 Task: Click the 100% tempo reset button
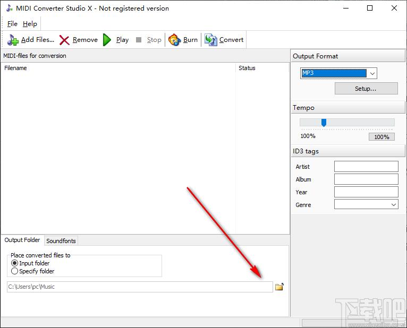coord(381,137)
